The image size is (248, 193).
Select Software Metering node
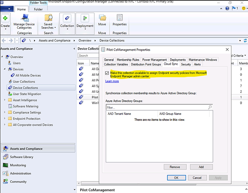(25, 106)
